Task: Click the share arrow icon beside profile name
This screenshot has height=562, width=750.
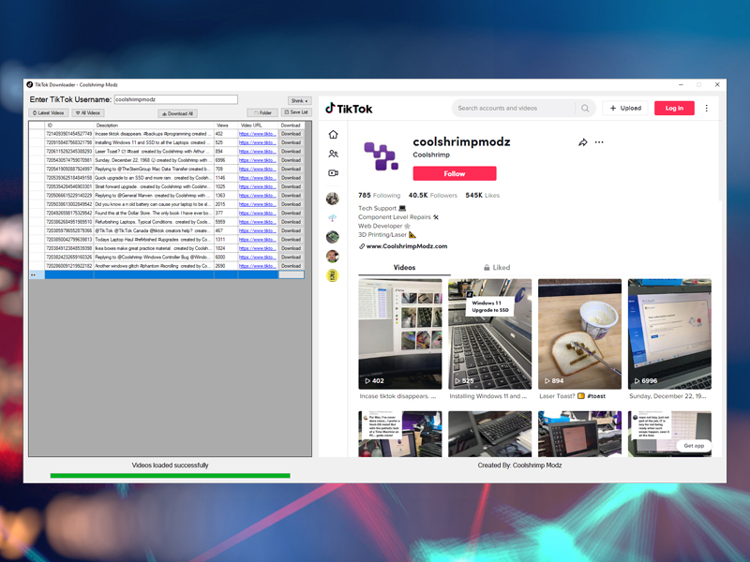Action: 582,142
